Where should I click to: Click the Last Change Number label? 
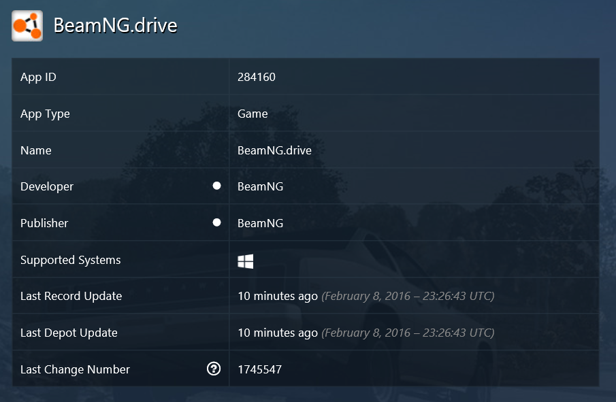click(x=75, y=369)
